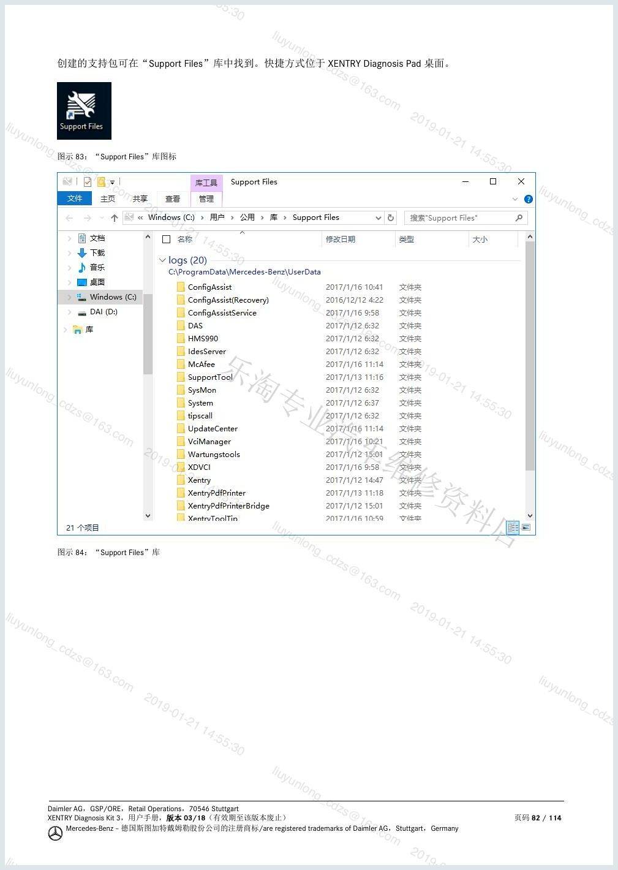Switch to details view icon in status bar

click(513, 528)
